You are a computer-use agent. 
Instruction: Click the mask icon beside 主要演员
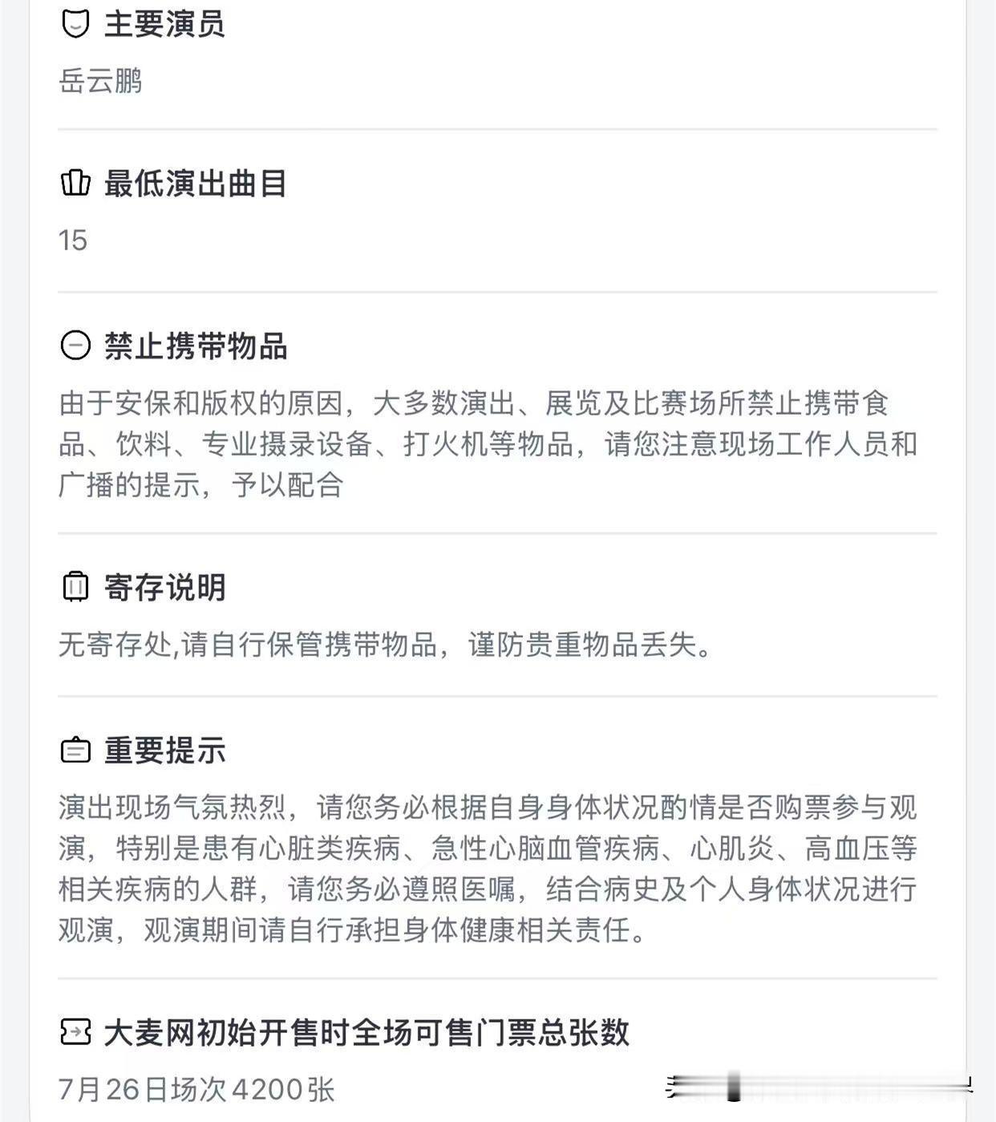[x=75, y=24]
